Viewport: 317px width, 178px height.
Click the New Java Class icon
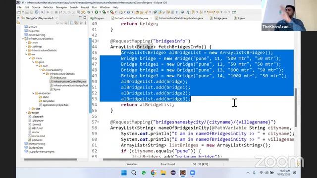click(129, 12)
